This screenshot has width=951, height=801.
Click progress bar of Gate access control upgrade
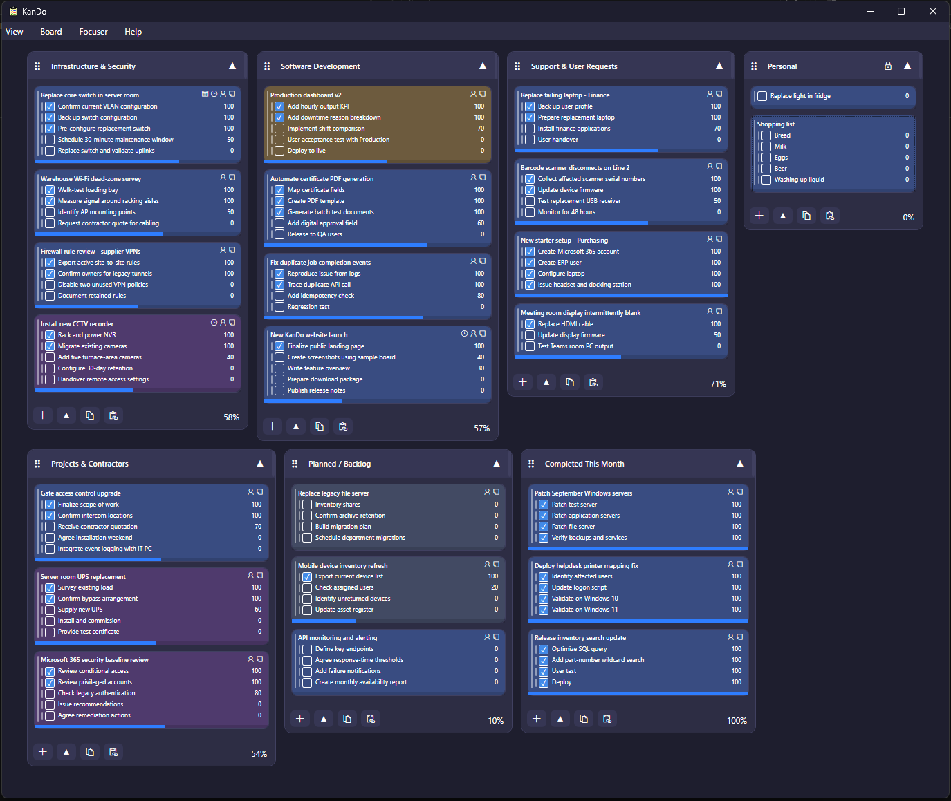point(151,559)
